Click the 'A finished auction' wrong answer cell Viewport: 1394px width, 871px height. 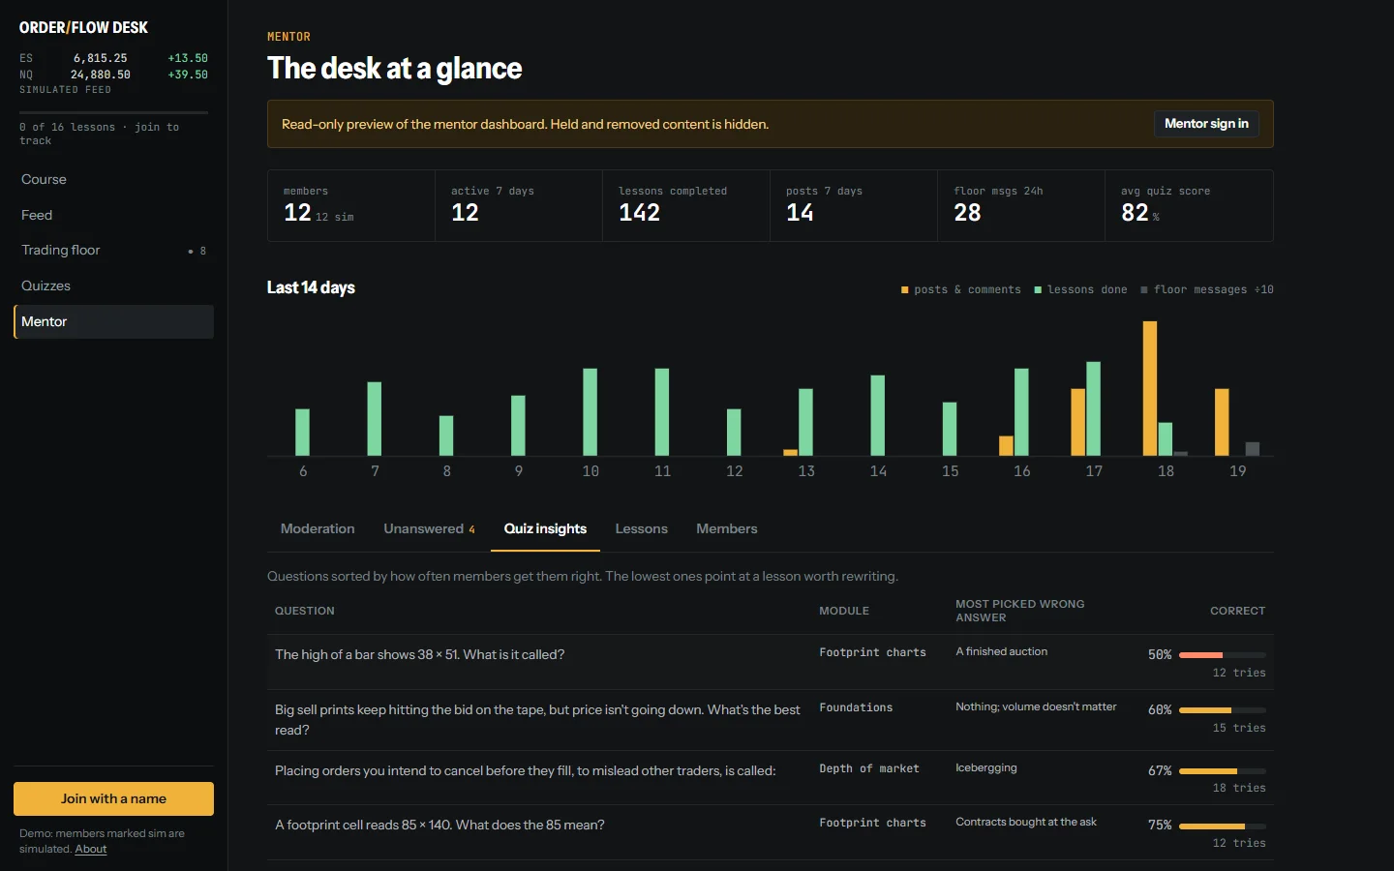tap(1002, 651)
